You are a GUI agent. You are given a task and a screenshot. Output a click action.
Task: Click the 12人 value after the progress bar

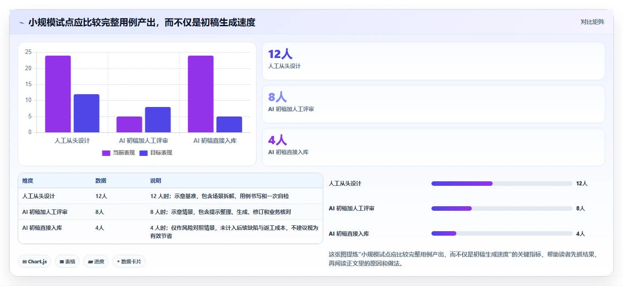click(x=582, y=184)
